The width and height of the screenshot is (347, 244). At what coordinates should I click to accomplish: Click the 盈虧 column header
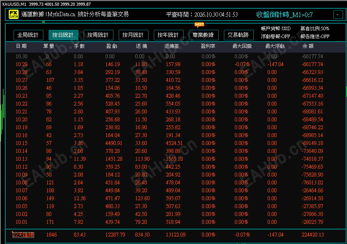112,46
